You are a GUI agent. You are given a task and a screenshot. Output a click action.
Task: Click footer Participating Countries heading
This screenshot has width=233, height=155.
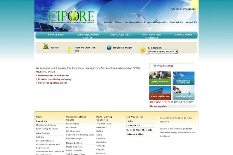pyautogui.click(x=104, y=118)
